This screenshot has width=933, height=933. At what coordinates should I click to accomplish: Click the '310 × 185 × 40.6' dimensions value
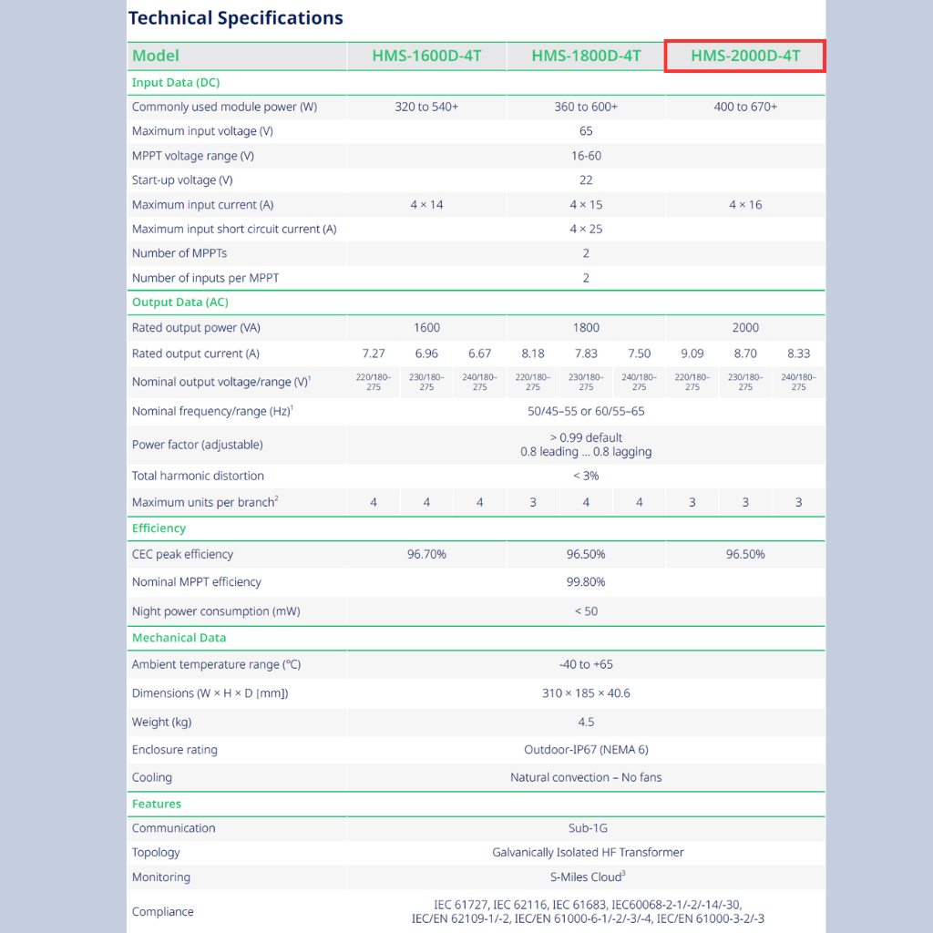(x=586, y=693)
